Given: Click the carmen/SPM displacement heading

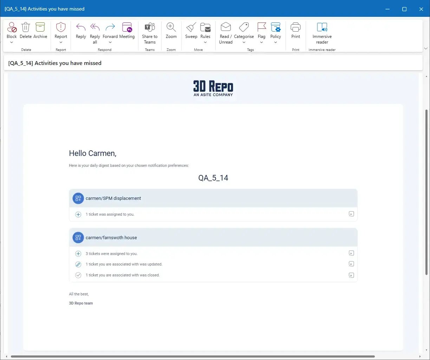Looking at the screenshot, I should pyautogui.click(x=113, y=198).
